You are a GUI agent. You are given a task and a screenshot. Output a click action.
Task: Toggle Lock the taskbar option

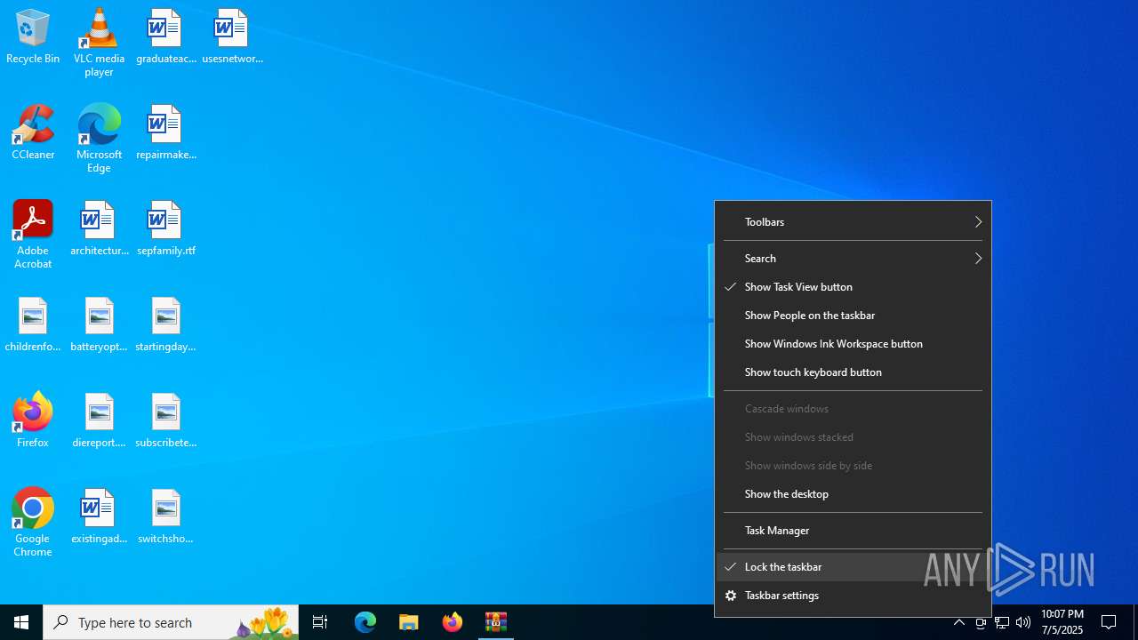[853, 567]
